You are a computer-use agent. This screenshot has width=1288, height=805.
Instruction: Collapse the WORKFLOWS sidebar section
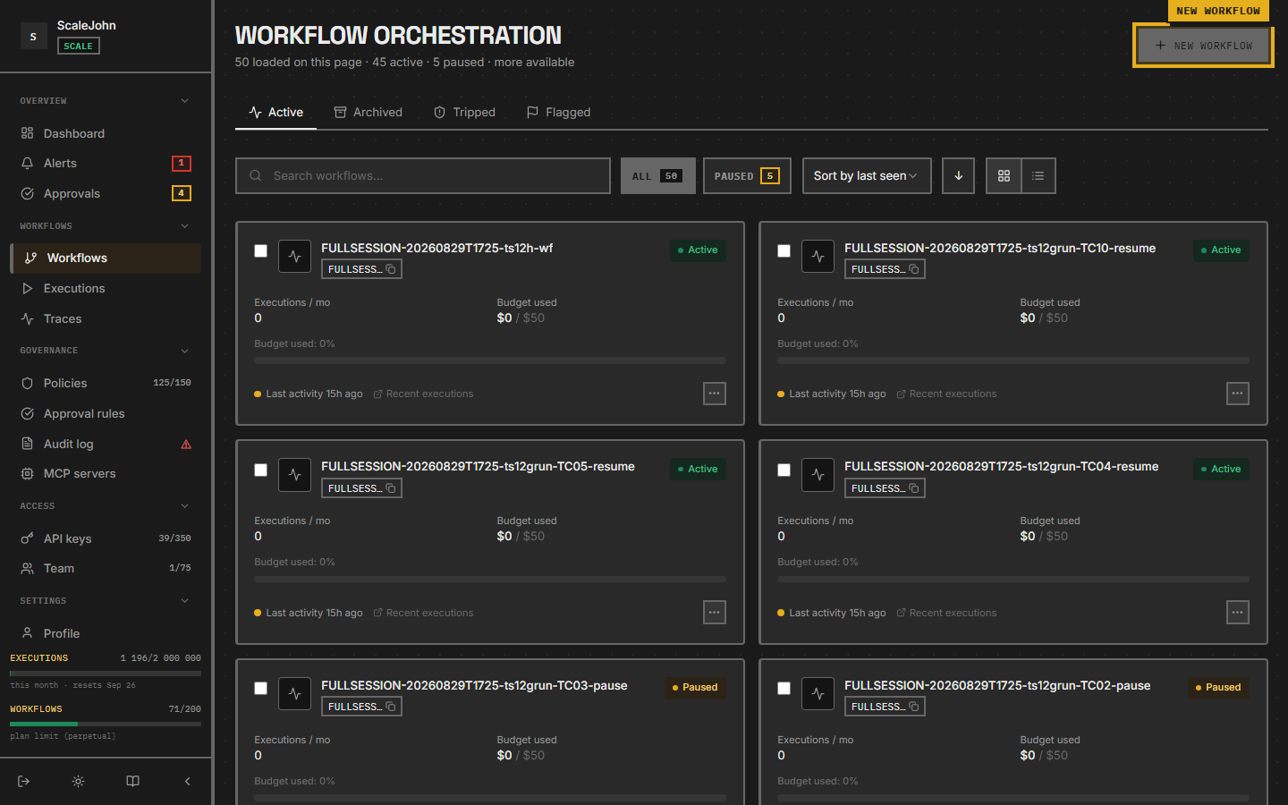point(106,226)
